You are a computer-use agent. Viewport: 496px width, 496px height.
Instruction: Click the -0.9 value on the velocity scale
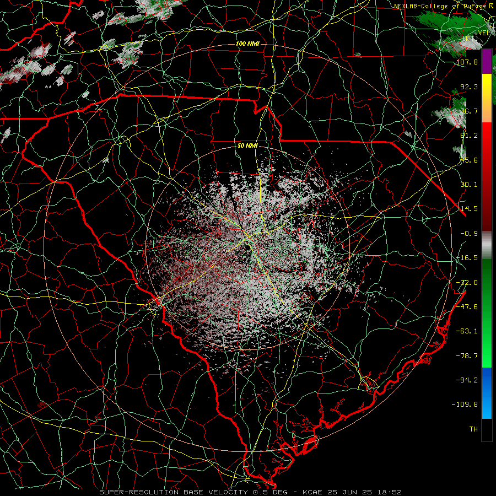(469, 234)
